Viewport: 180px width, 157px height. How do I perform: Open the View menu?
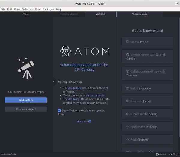pos(17,9)
